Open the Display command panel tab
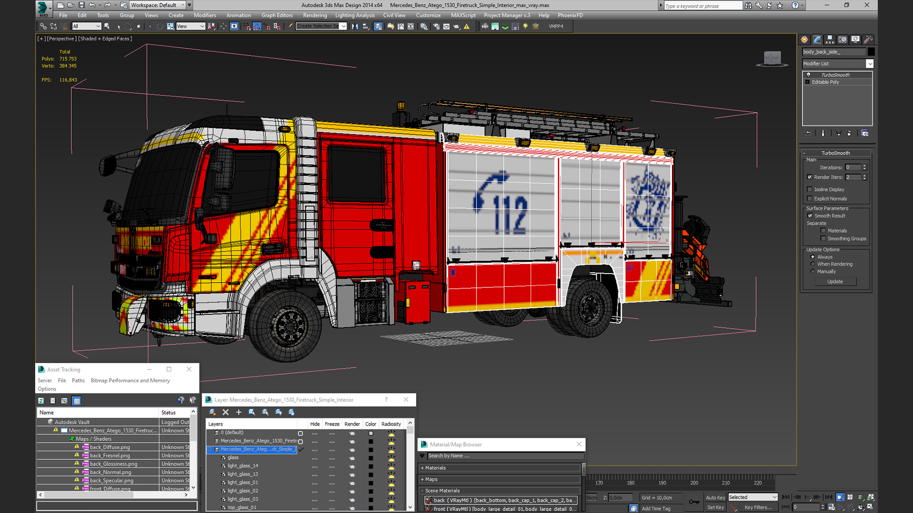 (x=855, y=39)
